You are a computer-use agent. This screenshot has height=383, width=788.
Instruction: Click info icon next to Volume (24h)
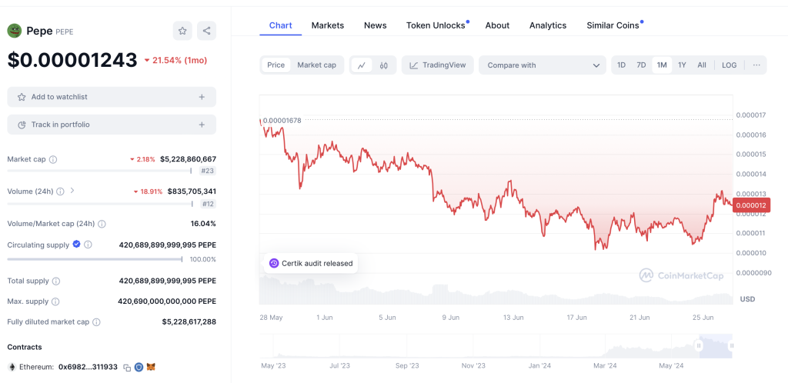coord(60,191)
